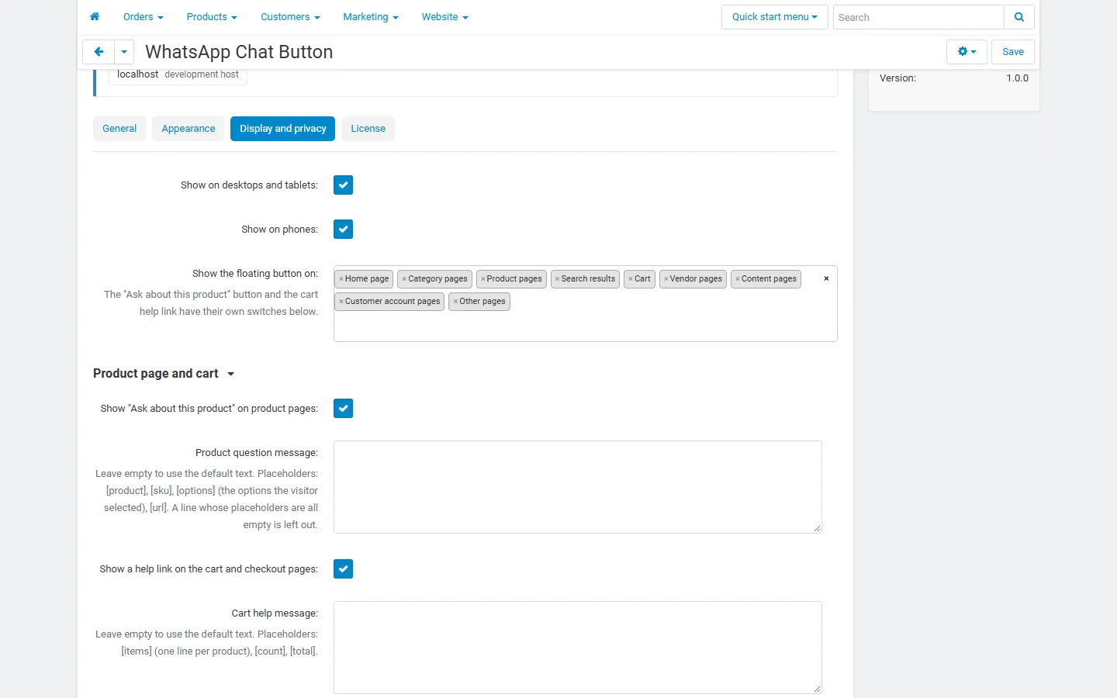Screen dimensions: 1117x698
Task: Click the search magnifier button
Action: click(1019, 17)
